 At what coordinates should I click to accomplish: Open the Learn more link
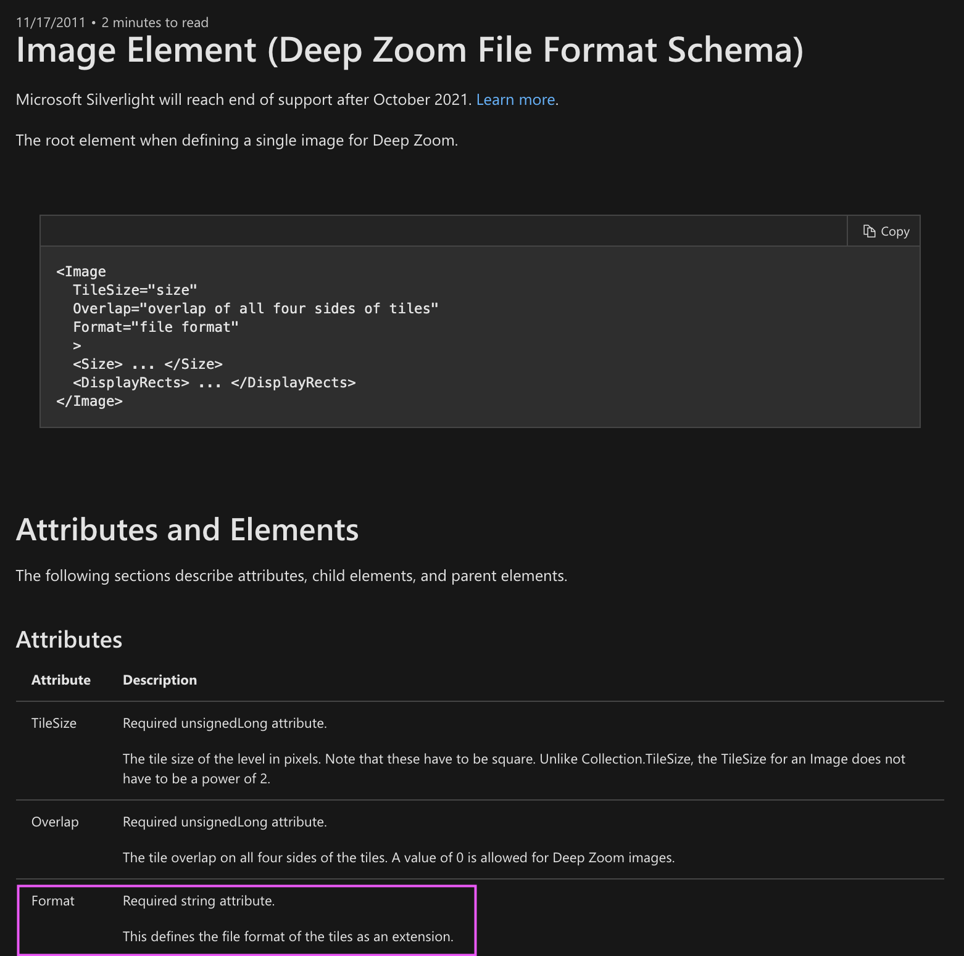(x=515, y=99)
